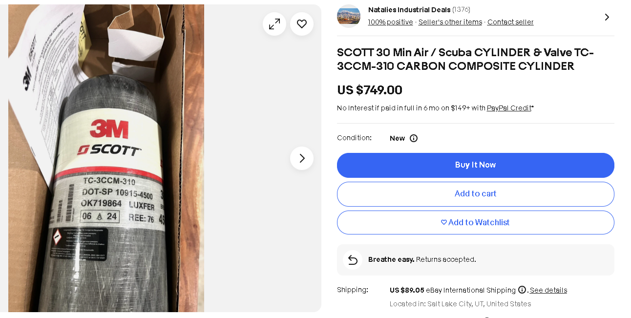Open the PayPal Credit link
Image resolution: width=631 pixels, height=318 pixels.
click(x=509, y=108)
